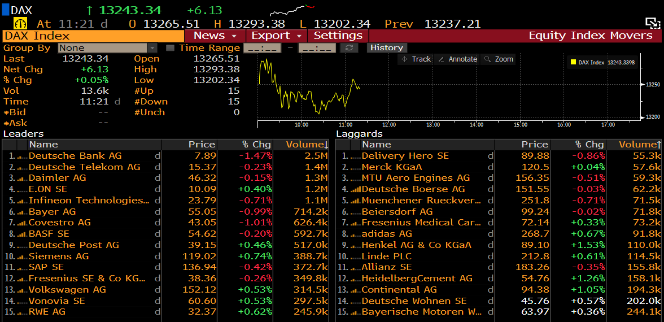Select the Track crosshair tool on chart
This screenshot has height=322, width=664.
416,59
